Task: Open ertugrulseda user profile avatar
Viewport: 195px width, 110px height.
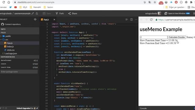Action: (159, 13)
